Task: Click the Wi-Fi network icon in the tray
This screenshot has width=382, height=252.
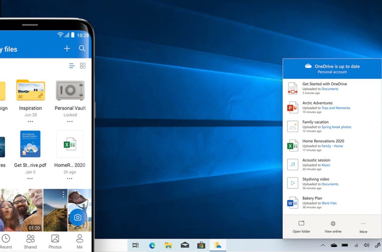Action: point(356,245)
